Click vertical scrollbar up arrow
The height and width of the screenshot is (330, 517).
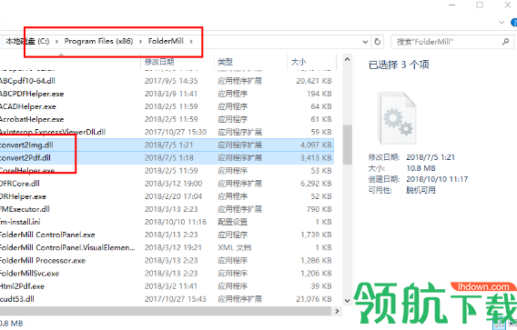(x=347, y=60)
